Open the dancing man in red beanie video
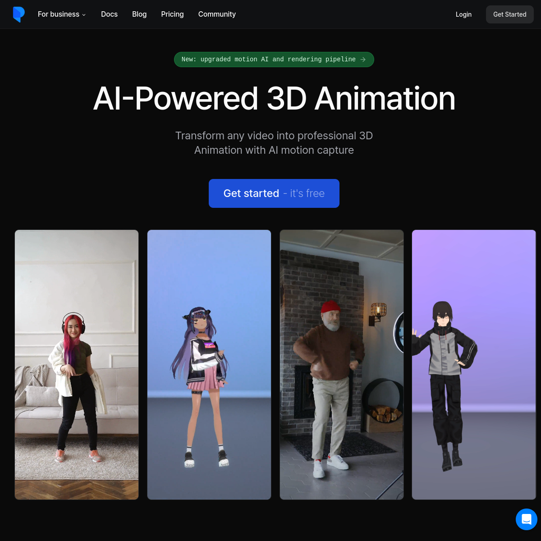The width and height of the screenshot is (541, 541). tap(342, 365)
